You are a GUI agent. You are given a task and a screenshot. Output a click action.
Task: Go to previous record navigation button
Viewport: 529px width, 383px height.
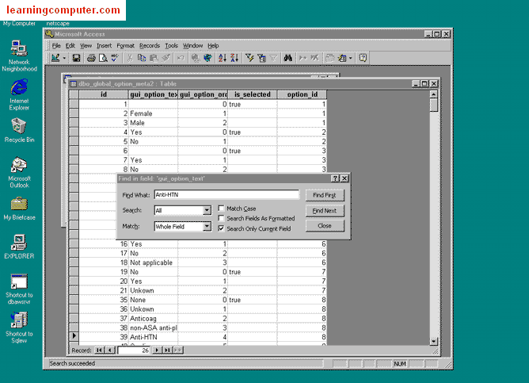(110, 350)
